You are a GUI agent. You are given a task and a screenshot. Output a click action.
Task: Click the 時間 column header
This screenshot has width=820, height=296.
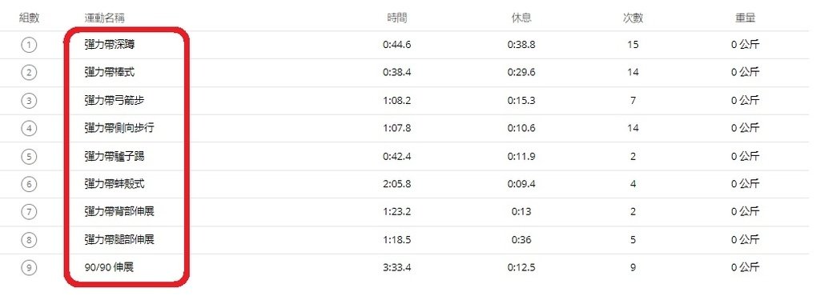(x=397, y=18)
